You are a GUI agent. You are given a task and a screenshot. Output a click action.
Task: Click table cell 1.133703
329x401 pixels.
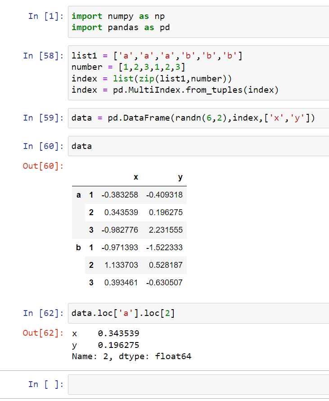point(121,265)
